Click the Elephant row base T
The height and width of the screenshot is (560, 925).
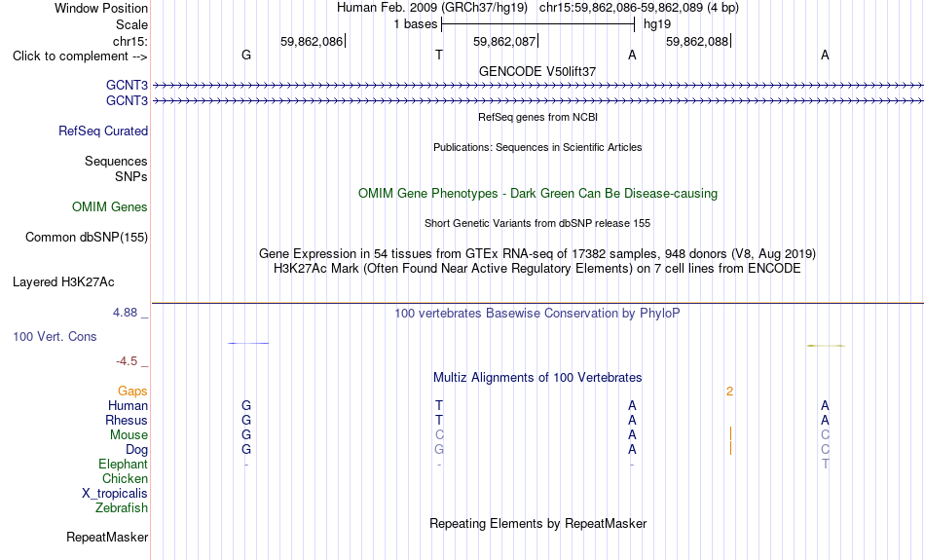pyautogui.click(x=826, y=464)
